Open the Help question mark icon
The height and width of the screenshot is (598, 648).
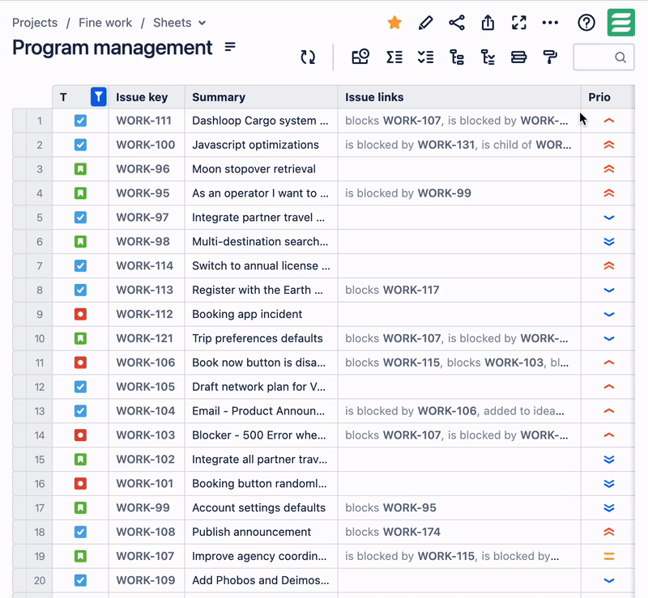tap(586, 23)
